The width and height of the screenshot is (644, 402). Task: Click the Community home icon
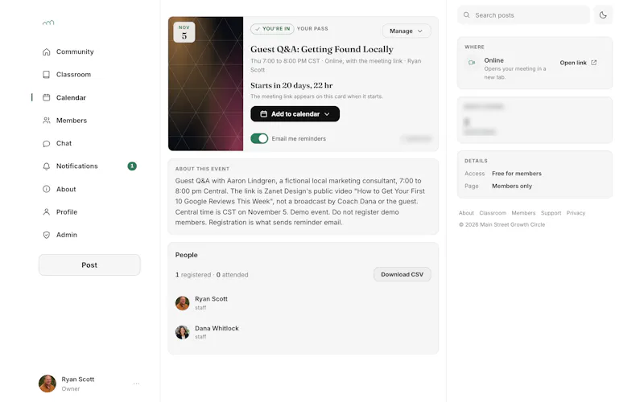point(47,51)
